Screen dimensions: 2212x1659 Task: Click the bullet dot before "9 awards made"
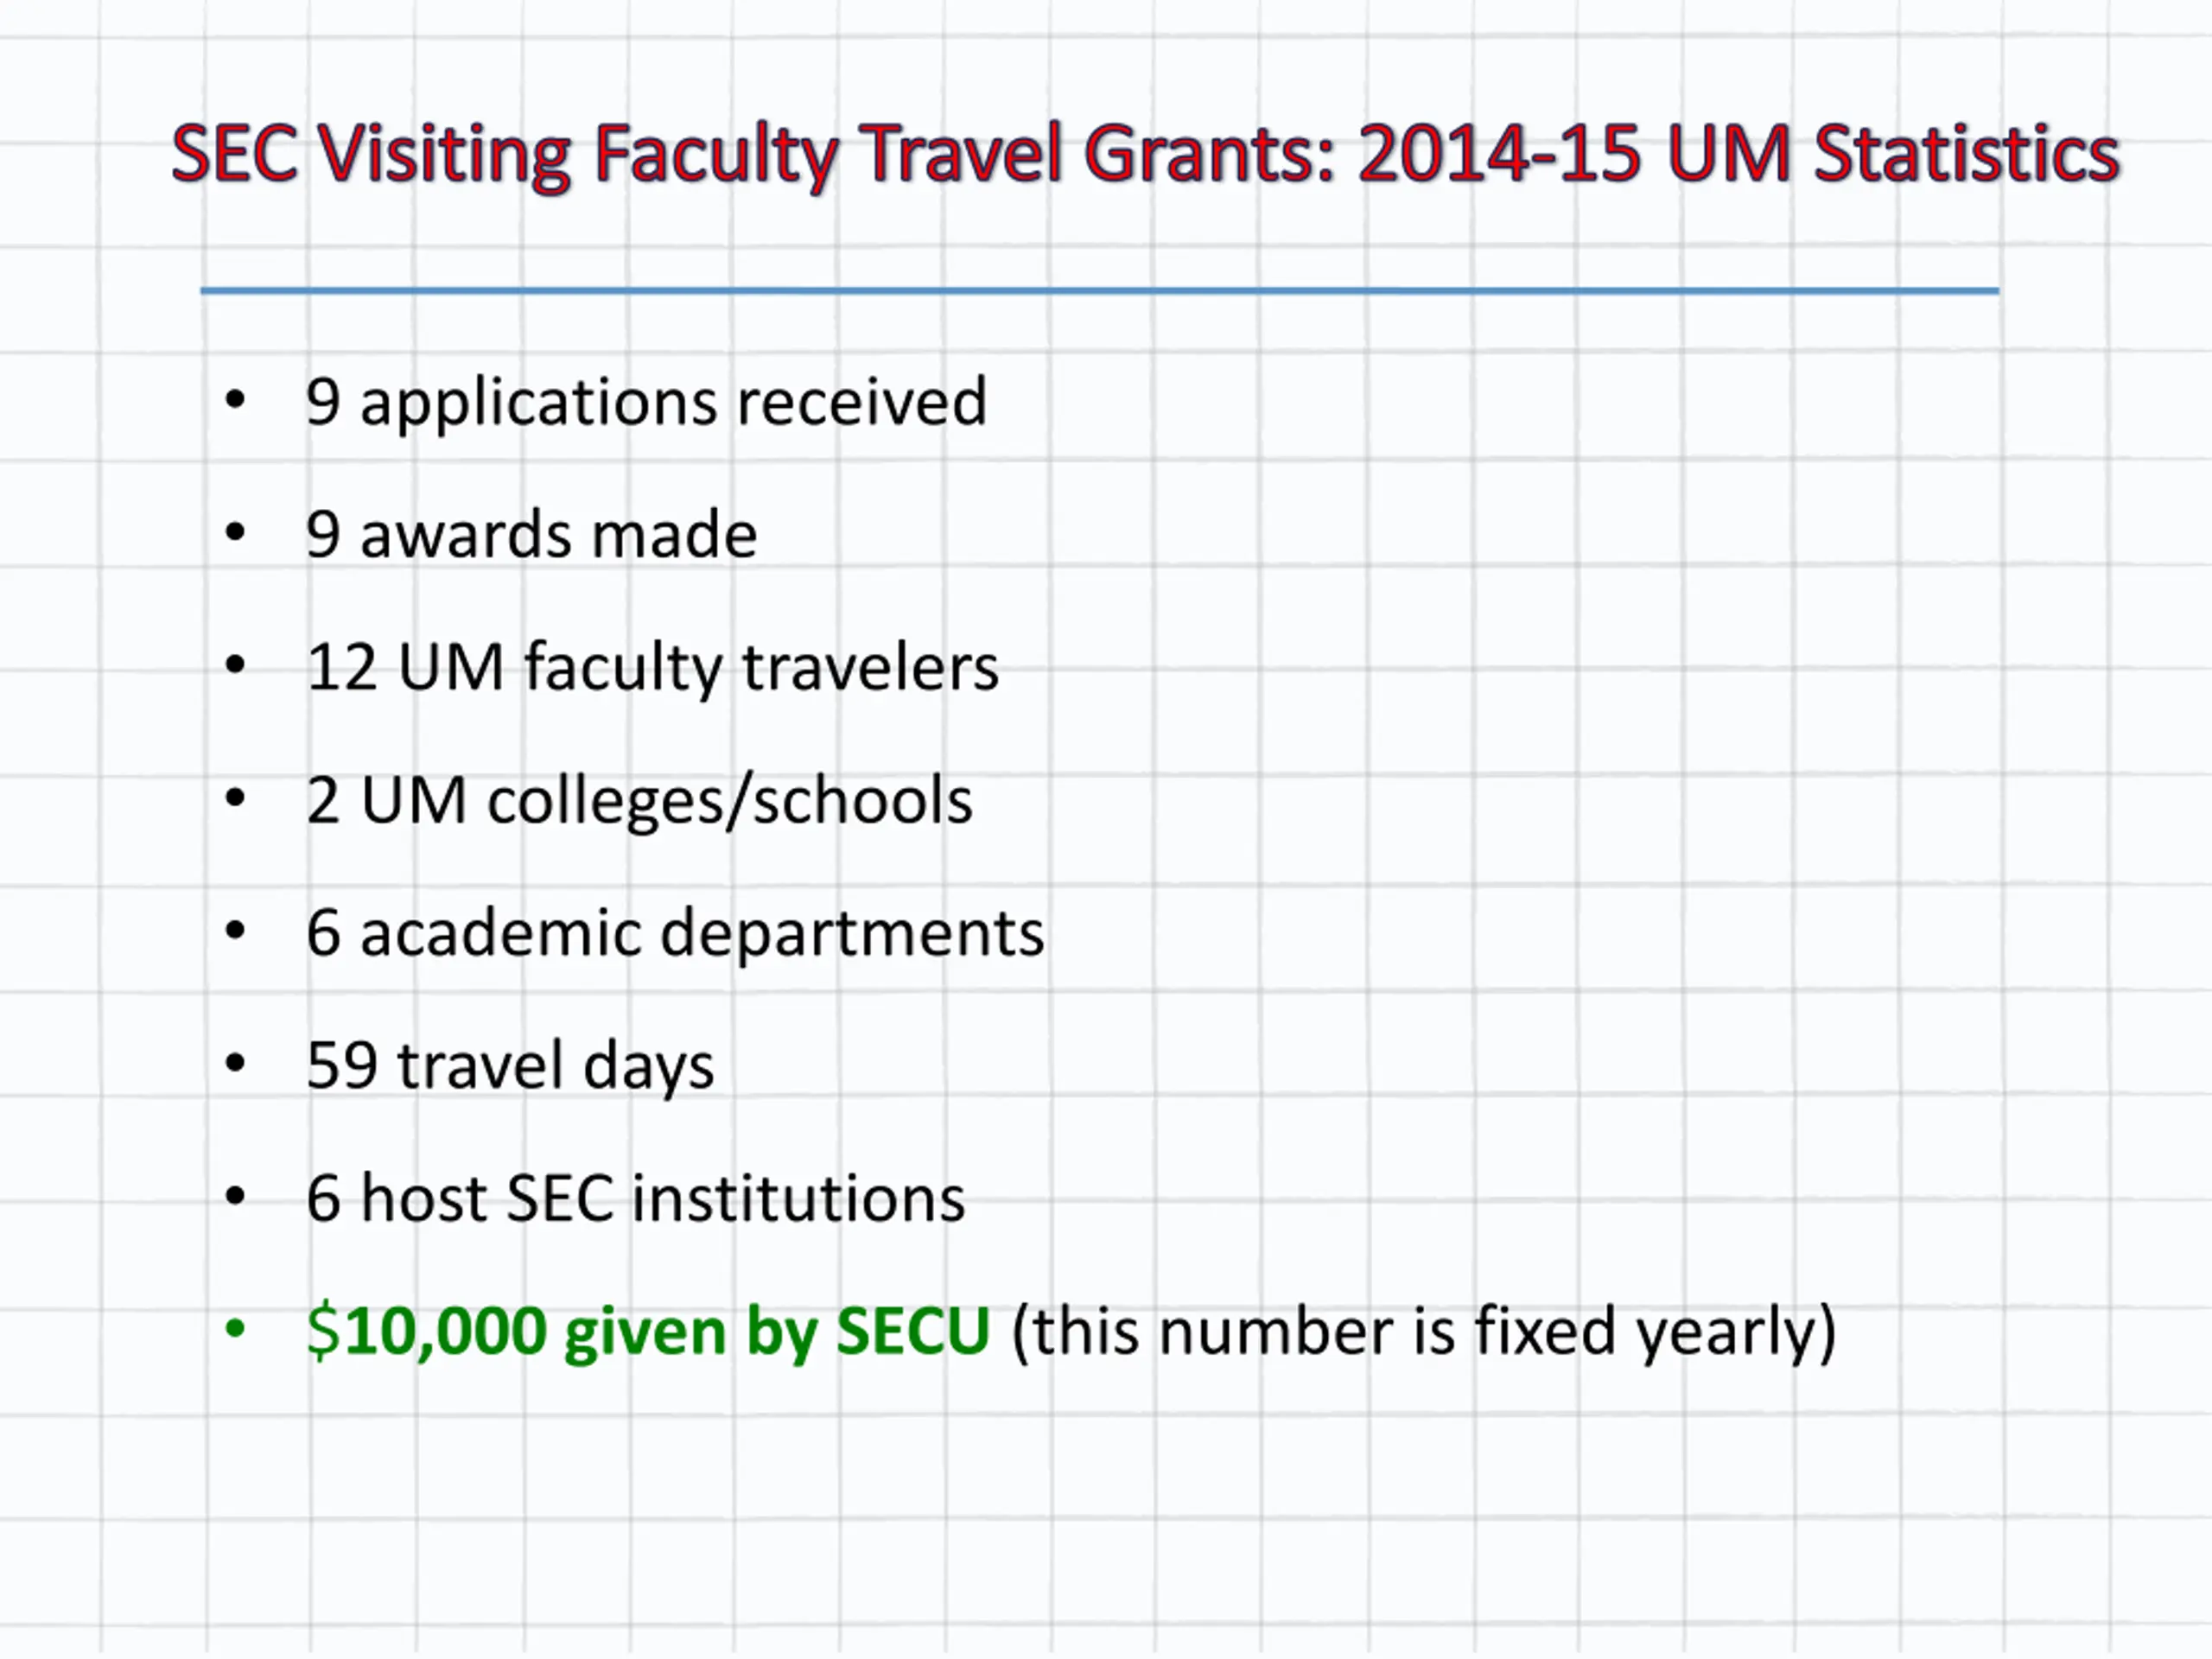tap(235, 532)
